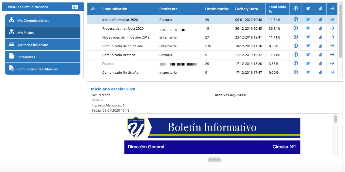Open arrow for Inspectoría Comunicado fin de año
Viewport: 345px width, 172px height.
(x=332, y=72)
